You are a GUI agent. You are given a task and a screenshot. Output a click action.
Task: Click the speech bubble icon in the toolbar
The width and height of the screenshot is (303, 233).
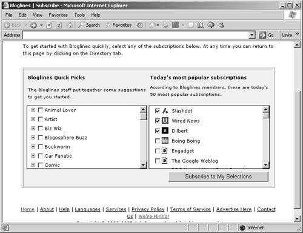(x=211, y=25)
